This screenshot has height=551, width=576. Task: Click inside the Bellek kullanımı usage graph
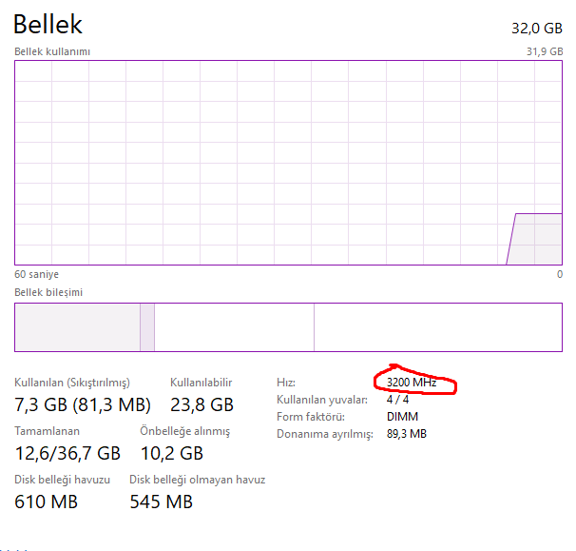[285, 162]
